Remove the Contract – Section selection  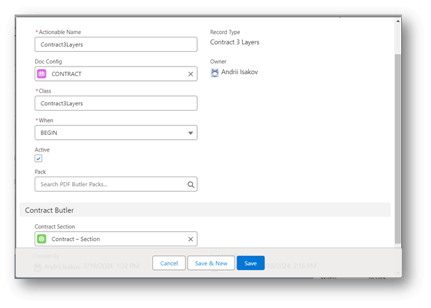click(190, 239)
